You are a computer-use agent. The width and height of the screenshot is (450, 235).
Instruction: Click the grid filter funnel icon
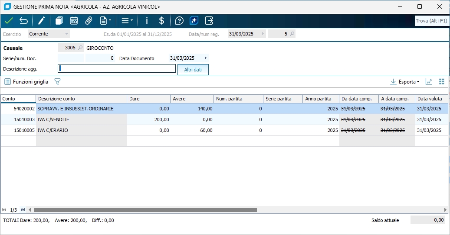57,81
